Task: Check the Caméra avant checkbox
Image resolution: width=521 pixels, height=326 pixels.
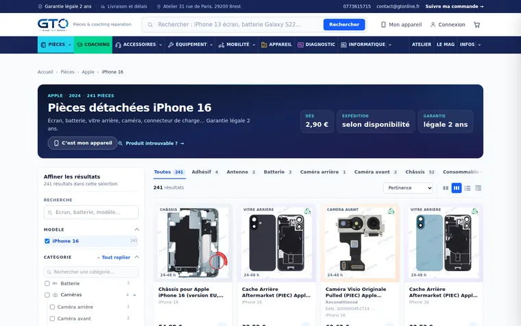Action: (52, 318)
